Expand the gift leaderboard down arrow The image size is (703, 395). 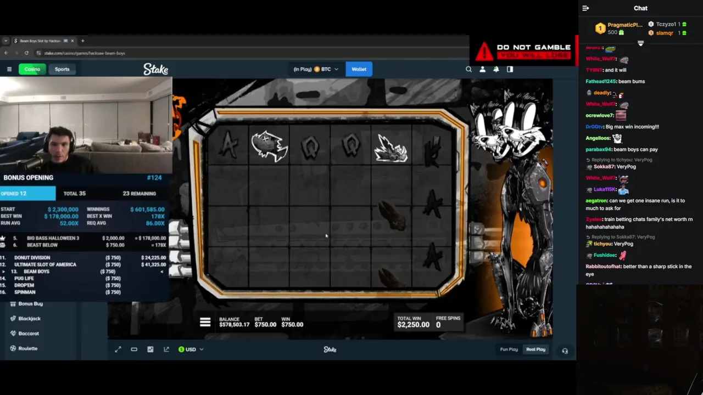640,43
